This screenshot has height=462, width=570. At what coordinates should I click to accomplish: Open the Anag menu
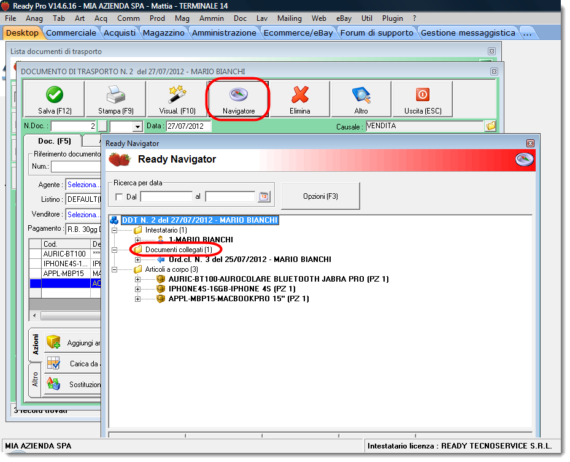pyautogui.click(x=34, y=18)
